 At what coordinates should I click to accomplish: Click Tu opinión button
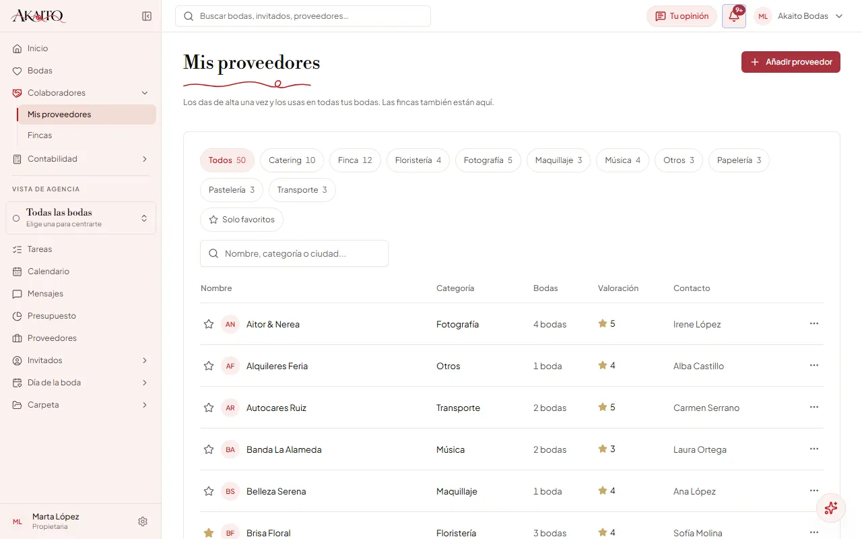coord(682,16)
